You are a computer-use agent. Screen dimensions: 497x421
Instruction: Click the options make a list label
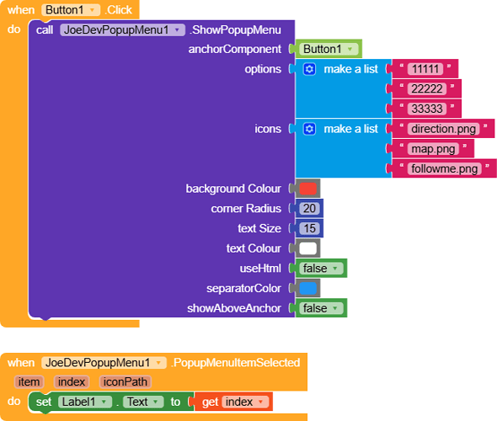click(351, 69)
